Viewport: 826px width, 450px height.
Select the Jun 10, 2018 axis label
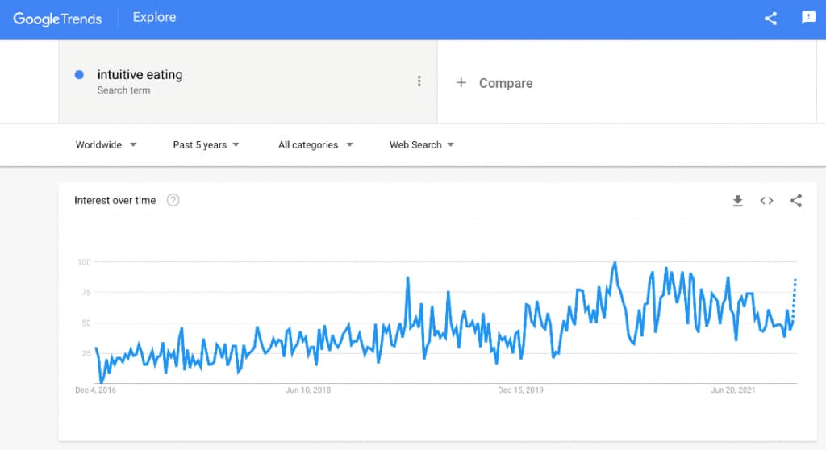[x=308, y=390]
